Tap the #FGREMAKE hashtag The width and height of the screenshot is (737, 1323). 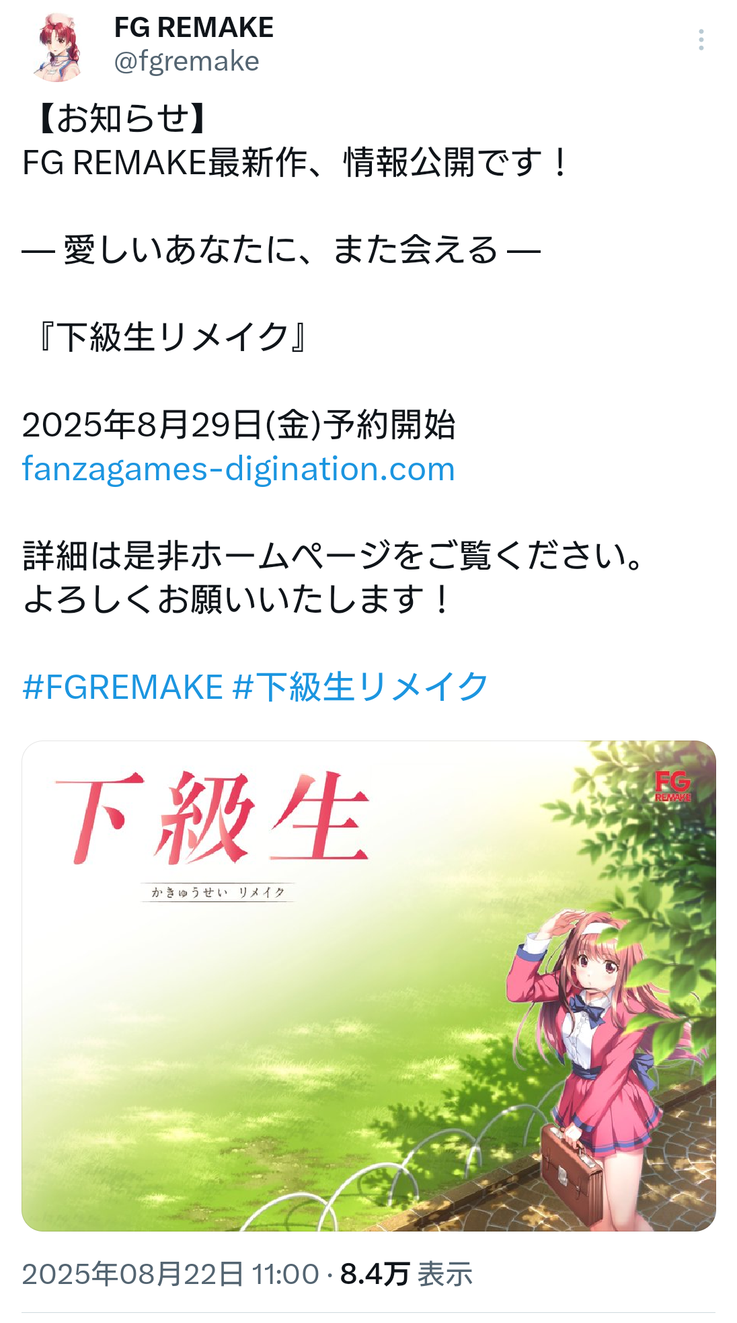123,687
